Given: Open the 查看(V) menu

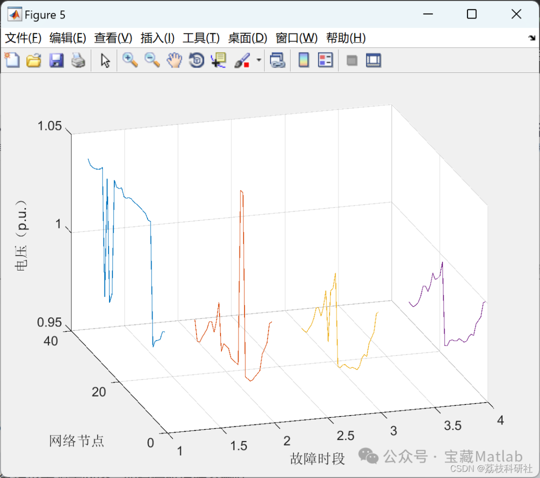Looking at the screenshot, I should click(x=113, y=38).
